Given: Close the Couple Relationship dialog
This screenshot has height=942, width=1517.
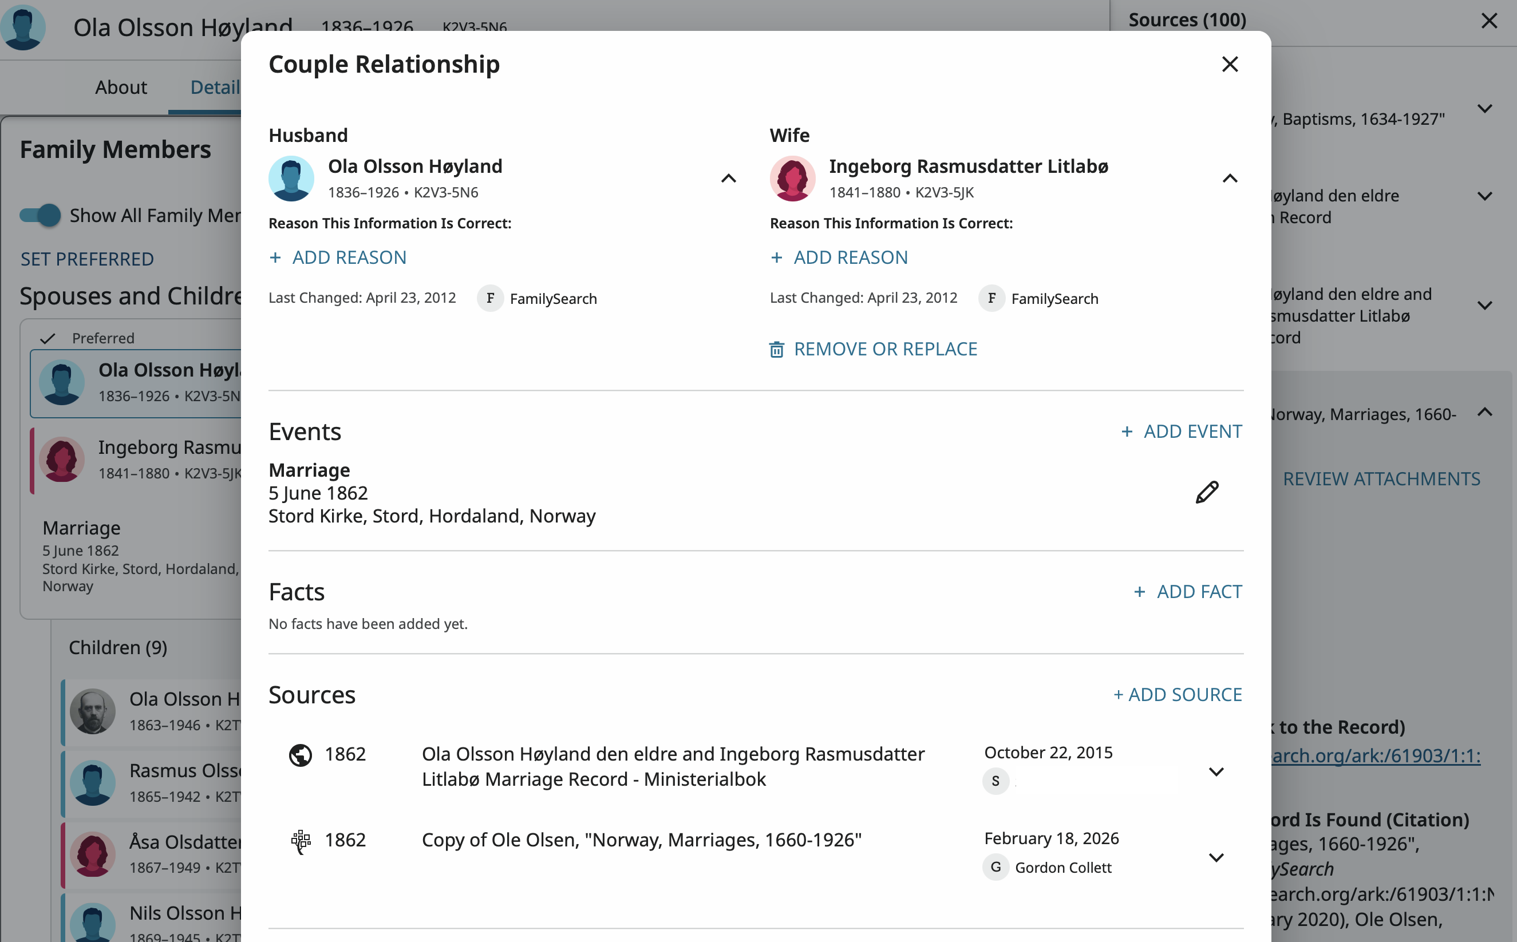Looking at the screenshot, I should tap(1229, 64).
